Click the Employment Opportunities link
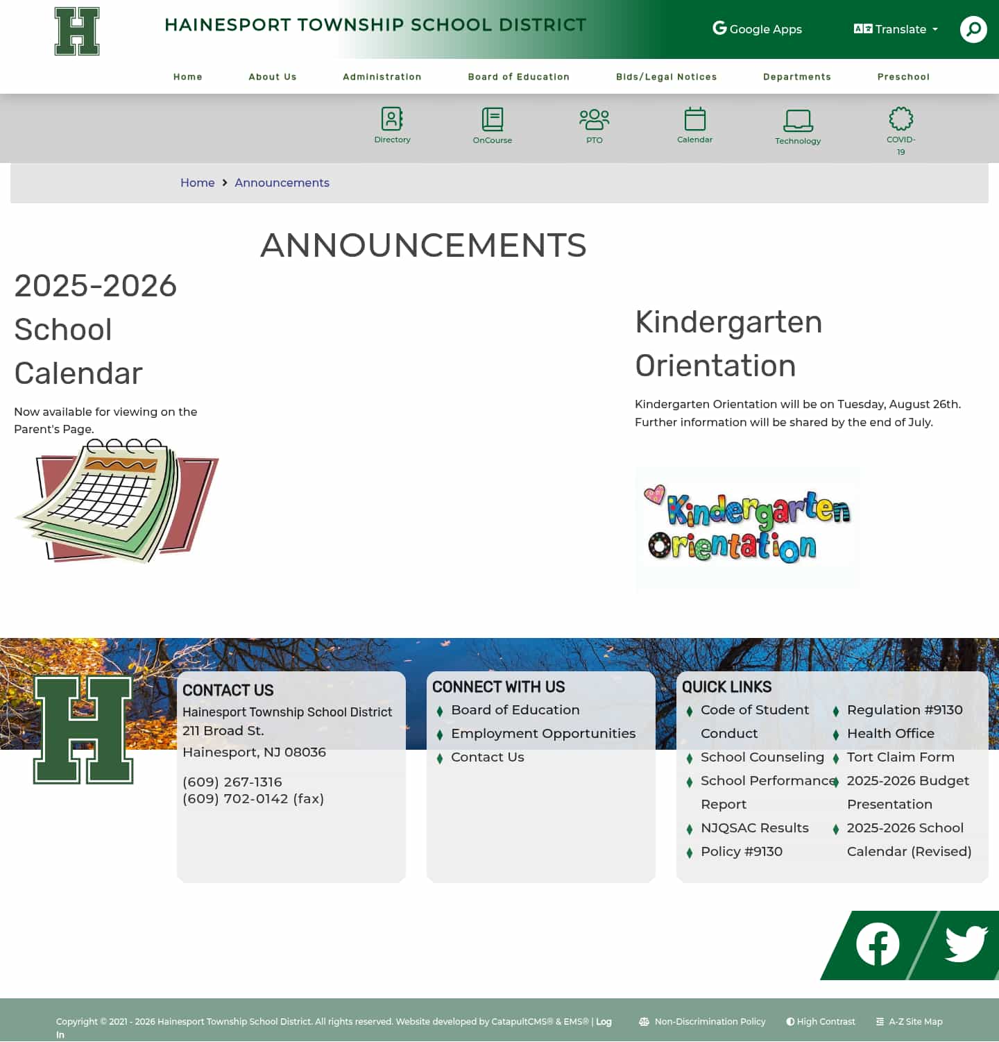The height and width of the screenshot is (1042, 999). (x=543, y=733)
